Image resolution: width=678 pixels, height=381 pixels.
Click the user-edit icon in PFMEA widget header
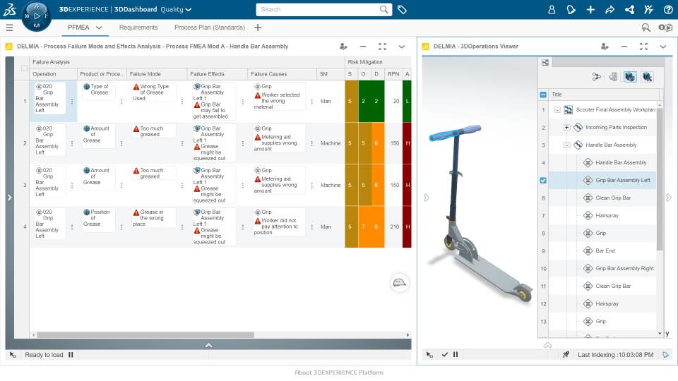point(343,47)
